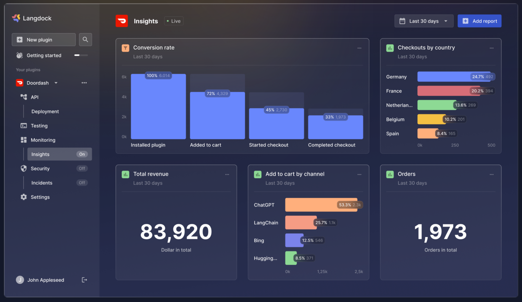Image resolution: width=522 pixels, height=302 pixels.
Task: Click the Total revenue chart icon
Action: tap(125, 174)
